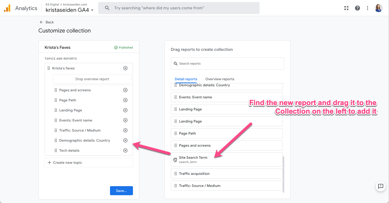Screen dimensions: 389x203
Task: Select right-panel Traffic: Source / Medium report
Action: point(227,186)
